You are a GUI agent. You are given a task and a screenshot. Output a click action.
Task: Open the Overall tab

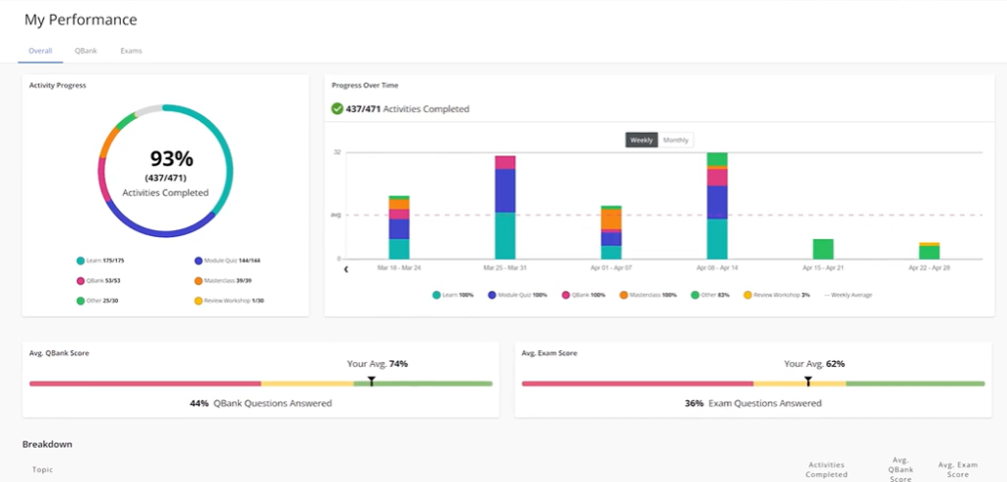point(40,51)
